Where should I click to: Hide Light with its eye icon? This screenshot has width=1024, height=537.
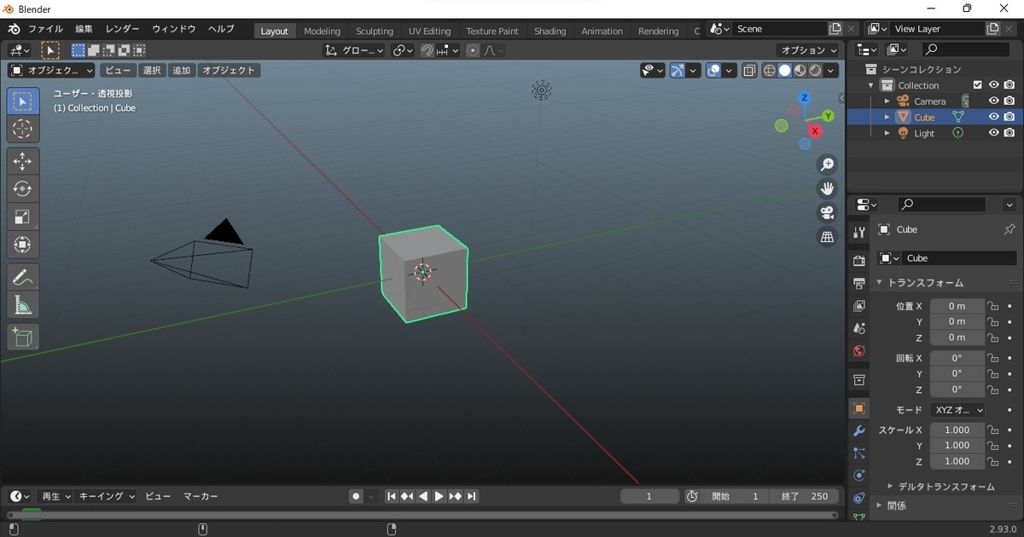pos(994,133)
